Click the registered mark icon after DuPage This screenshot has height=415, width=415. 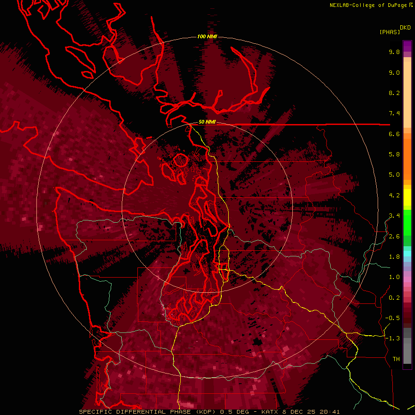coord(411,5)
